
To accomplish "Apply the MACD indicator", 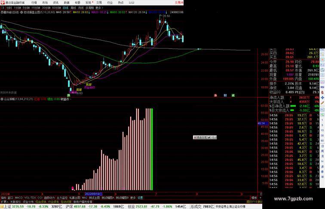I will [18, 198].
